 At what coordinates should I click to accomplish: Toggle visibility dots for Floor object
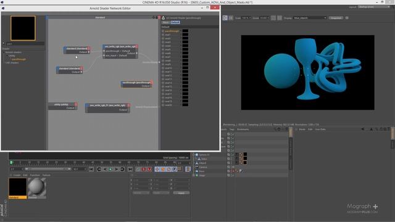click(x=232, y=171)
